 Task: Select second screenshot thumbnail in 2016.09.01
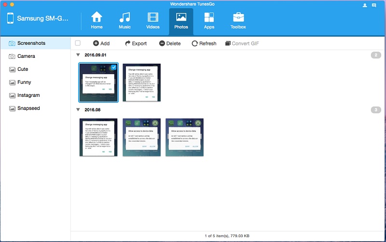[141, 82]
